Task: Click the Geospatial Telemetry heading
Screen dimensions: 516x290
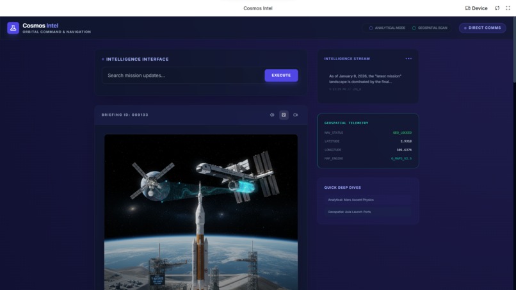Action: 346,123
